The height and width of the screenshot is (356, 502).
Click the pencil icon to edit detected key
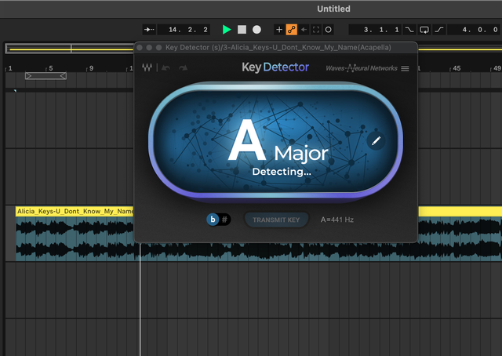point(376,140)
